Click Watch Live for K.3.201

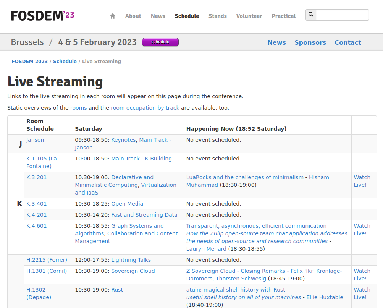362,181
